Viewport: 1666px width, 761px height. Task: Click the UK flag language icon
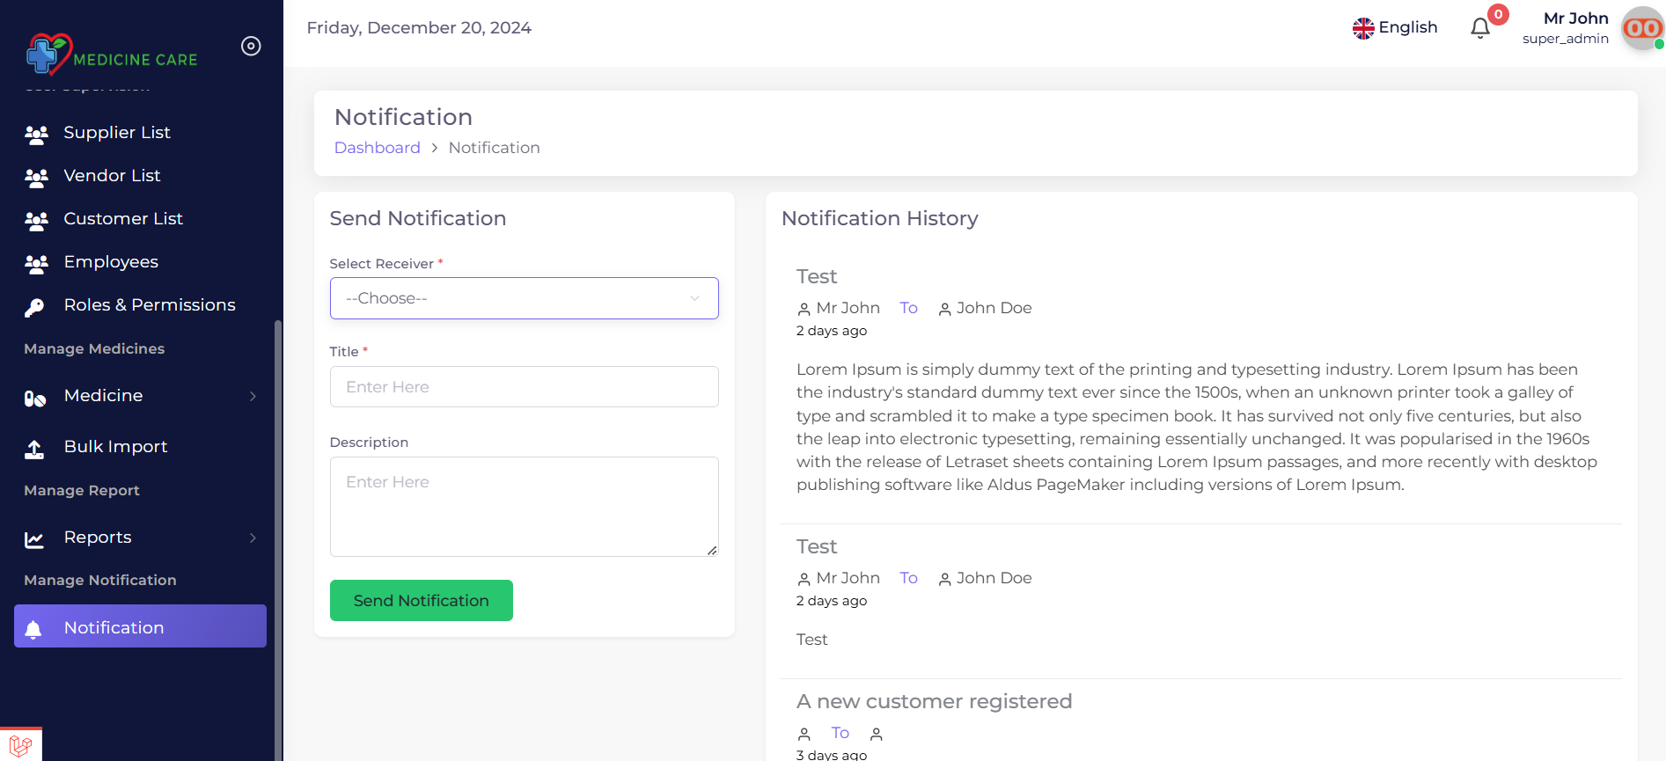pyautogui.click(x=1363, y=28)
